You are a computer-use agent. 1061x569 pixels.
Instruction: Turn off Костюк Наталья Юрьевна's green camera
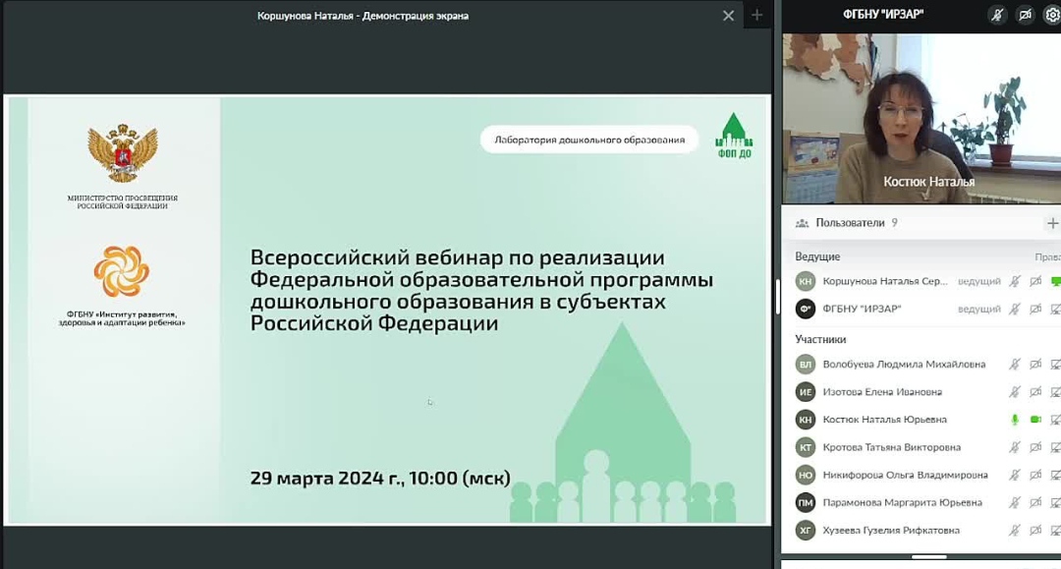pyautogui.click(x=1035, y=420)
